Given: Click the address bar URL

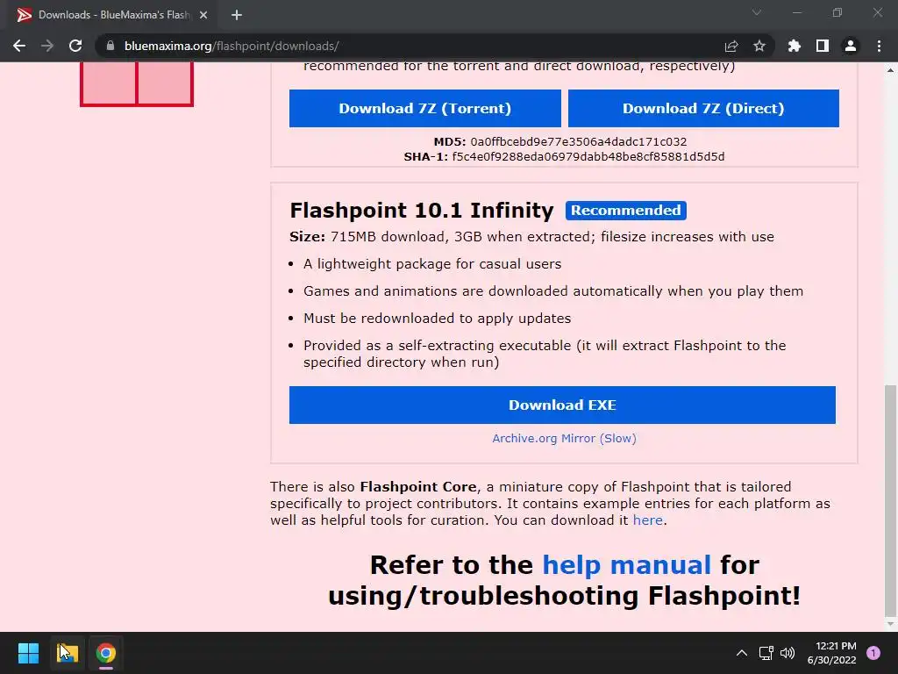Looking at the screenshot, I should tap(232, 46).
